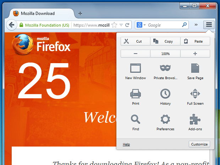
Task: Open a New Window from menu
Action: (x=136, y=72)
